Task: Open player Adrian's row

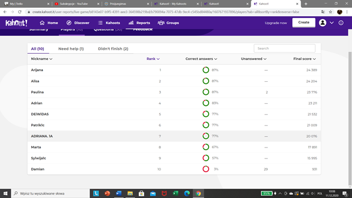Action: point(174,103)
